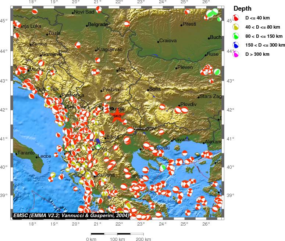The width and height of the screenshot is (285, 241).
Task: Select the red beachball southeast of Pristina
Action: click(x=108, y=97)
